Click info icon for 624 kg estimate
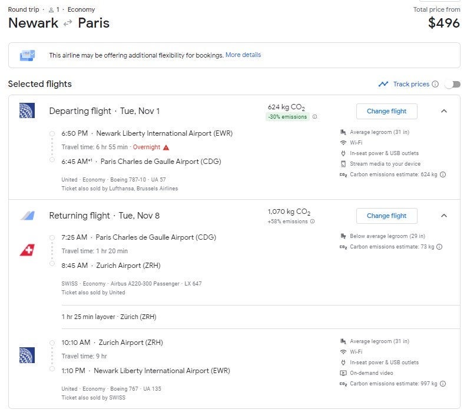This screenshot has width=467, height=416. tap(443, 175)
